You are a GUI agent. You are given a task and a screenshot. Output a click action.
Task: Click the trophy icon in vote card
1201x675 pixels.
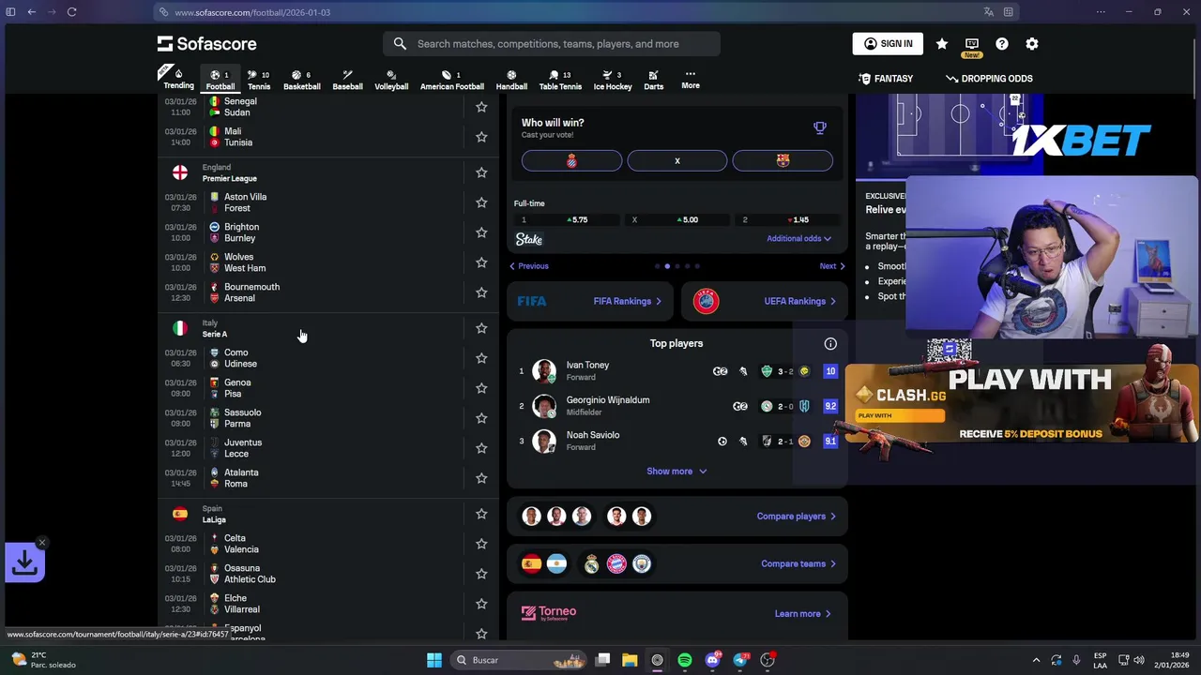(x=820, y=127)
